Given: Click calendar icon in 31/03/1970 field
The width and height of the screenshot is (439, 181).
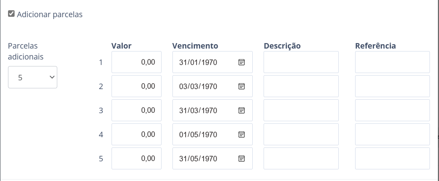Looking at the screenshot, I should (x=241, y=111).
